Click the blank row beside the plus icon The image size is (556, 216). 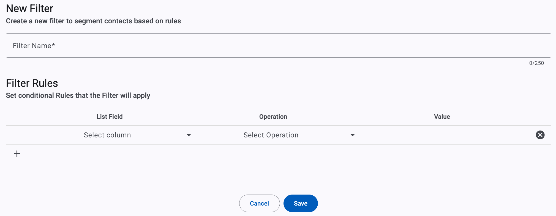click(286, 154)
